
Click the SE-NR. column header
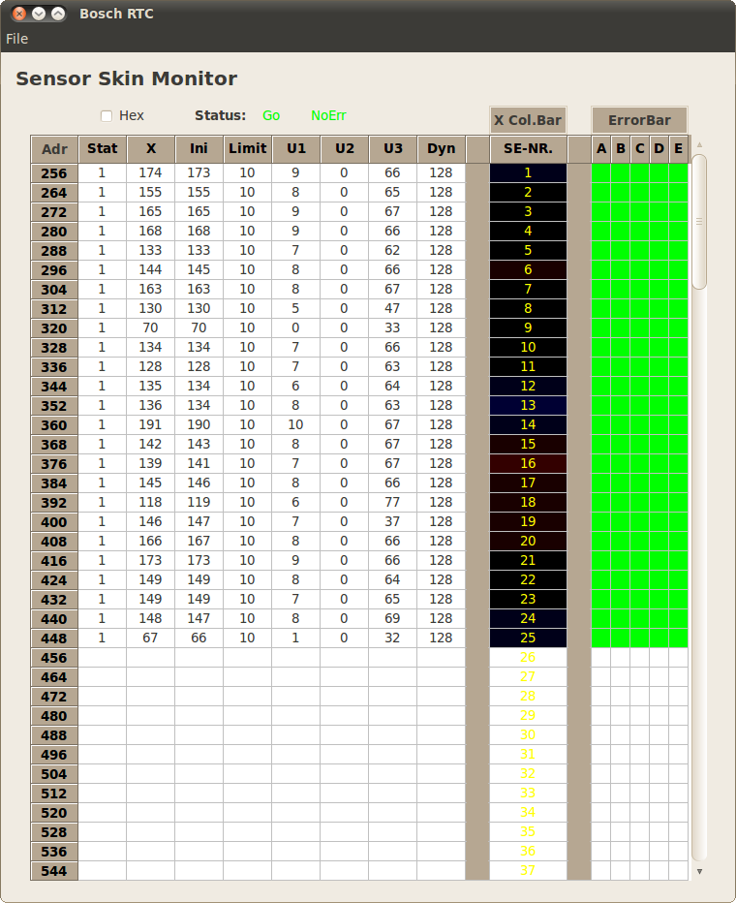tap(528, 149)
